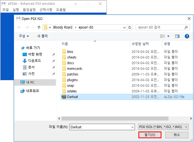The height and width of the screenshot is (142, 194).
Task: Select the docs folder icon
Action: pos(64,63)
